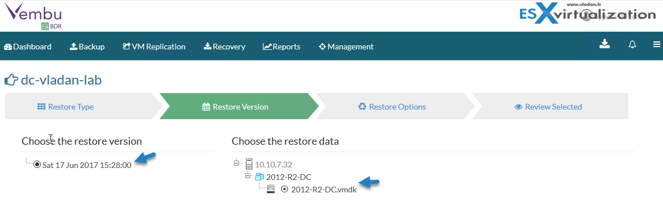Viewport: 663px width, 206px height.
Task: Go to the Restore Type step
Action: pos(65,107)
